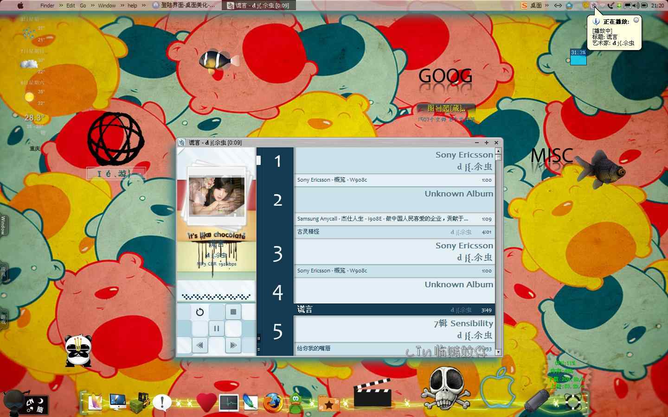668x417 pixels.
Task: Click the monitor display tray icon
Action: 627,6
